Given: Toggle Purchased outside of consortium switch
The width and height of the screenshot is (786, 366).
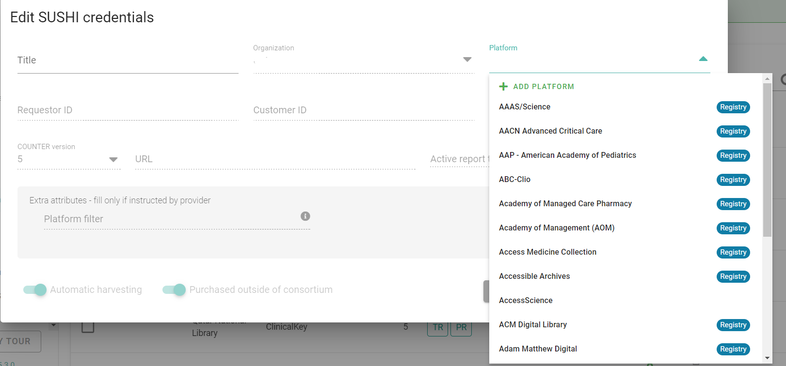Looking at the screenshot, I should click(x=174, y=290).
